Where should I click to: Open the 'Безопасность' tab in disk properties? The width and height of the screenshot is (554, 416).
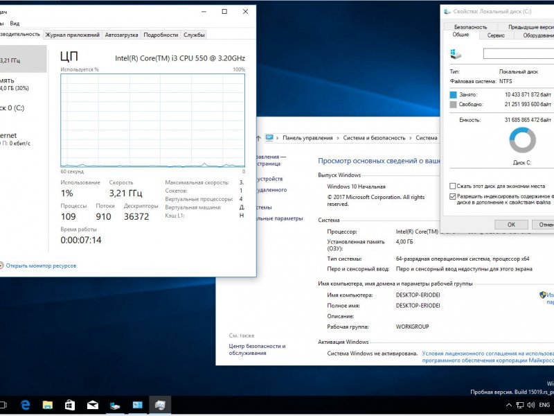[471, 27]
